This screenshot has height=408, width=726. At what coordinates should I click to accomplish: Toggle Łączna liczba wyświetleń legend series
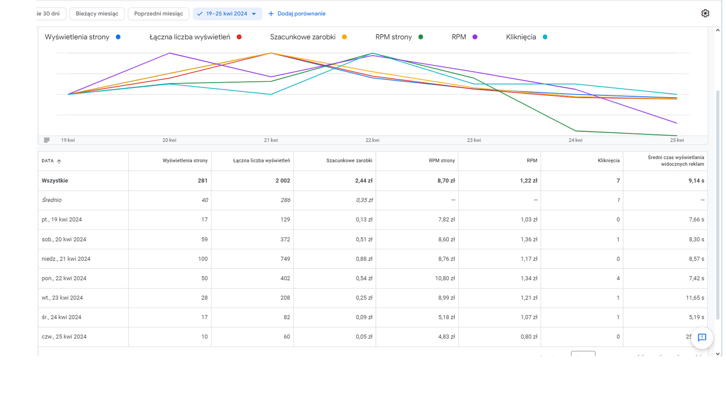tap(190, 37)
